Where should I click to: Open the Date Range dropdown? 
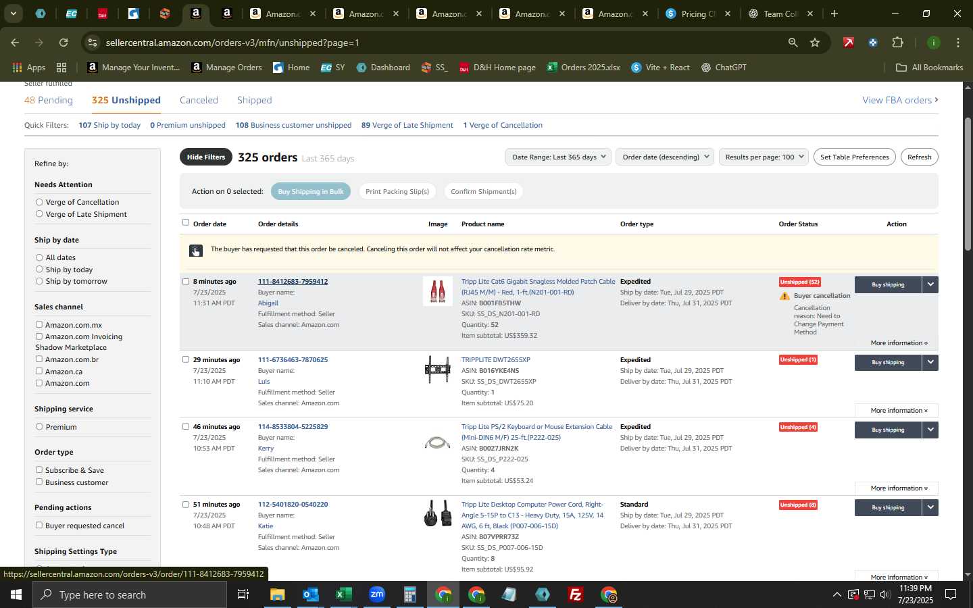[x=558, y=157]
